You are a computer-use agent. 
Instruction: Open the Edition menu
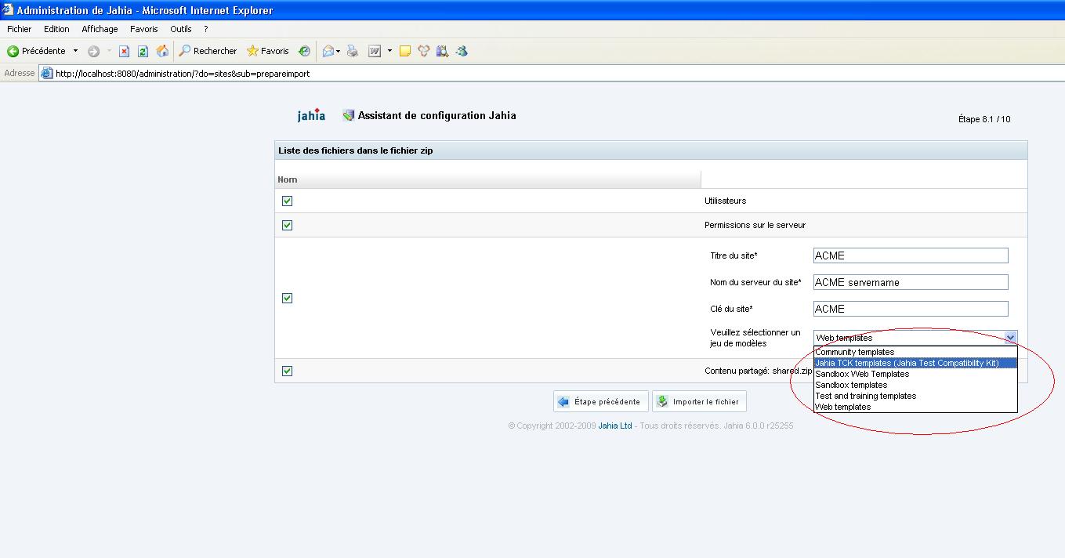[56, 29]
